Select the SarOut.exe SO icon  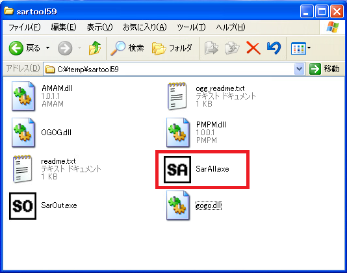pos(23,205)
